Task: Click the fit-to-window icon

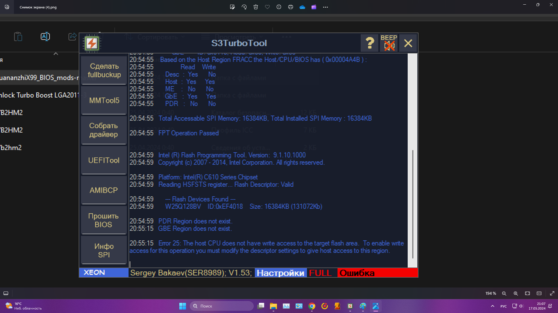Action: [x=527, y=293]
